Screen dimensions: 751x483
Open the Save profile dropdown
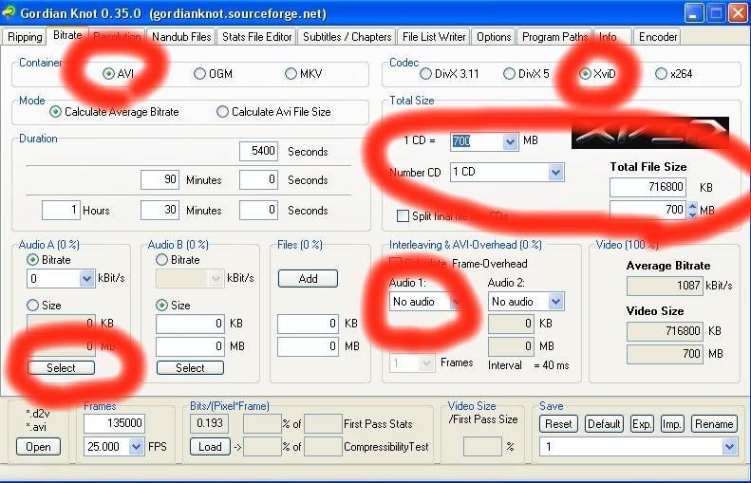click(729, 447)
